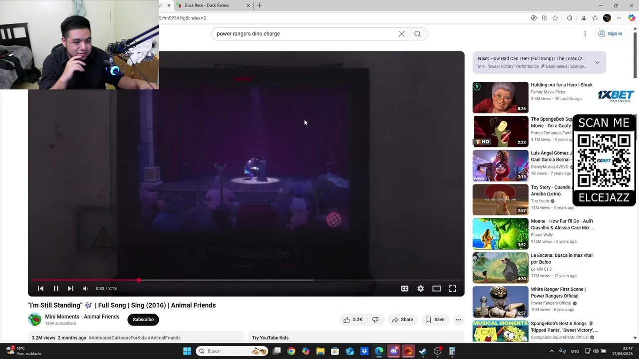Open Windows Start menu
The width and height of the screenshot is (639, 359).
[187, 351]
